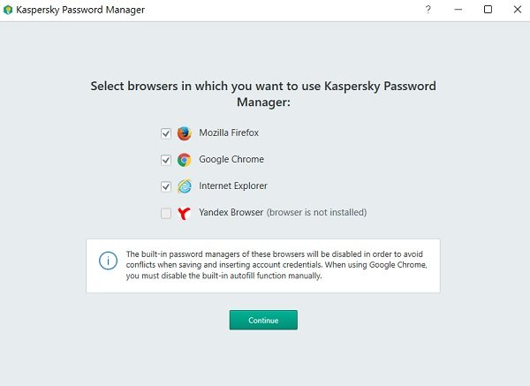Screen dimensions: 530x386
Task: Uncheck the Mozilla Firefox checkbox
Action: (x=166, y=133)
